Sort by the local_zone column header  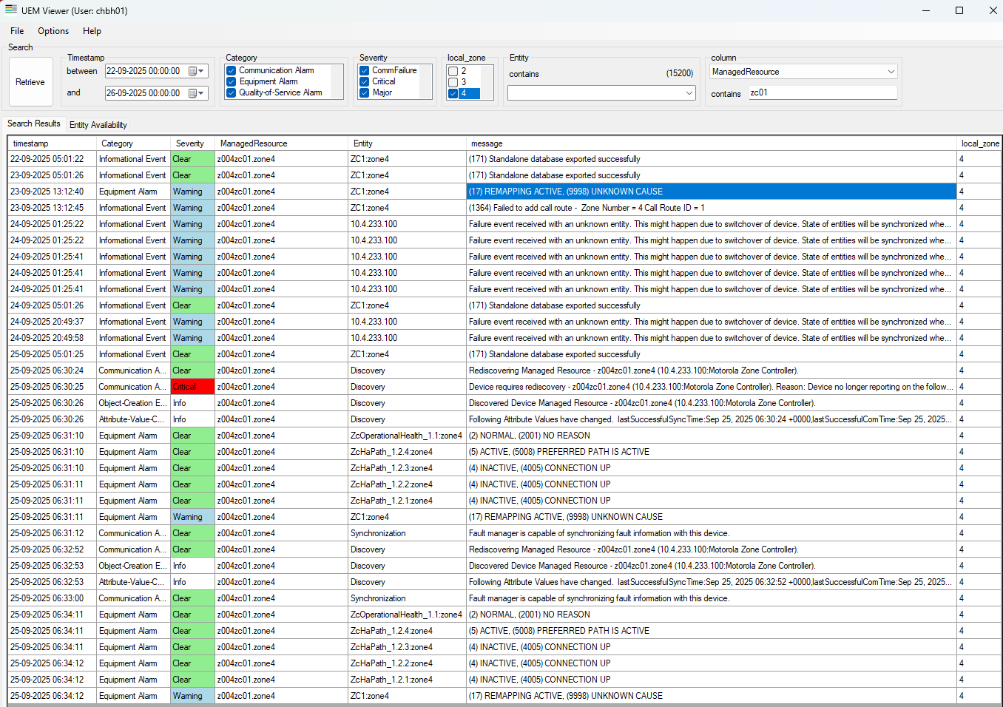point(979,143)
